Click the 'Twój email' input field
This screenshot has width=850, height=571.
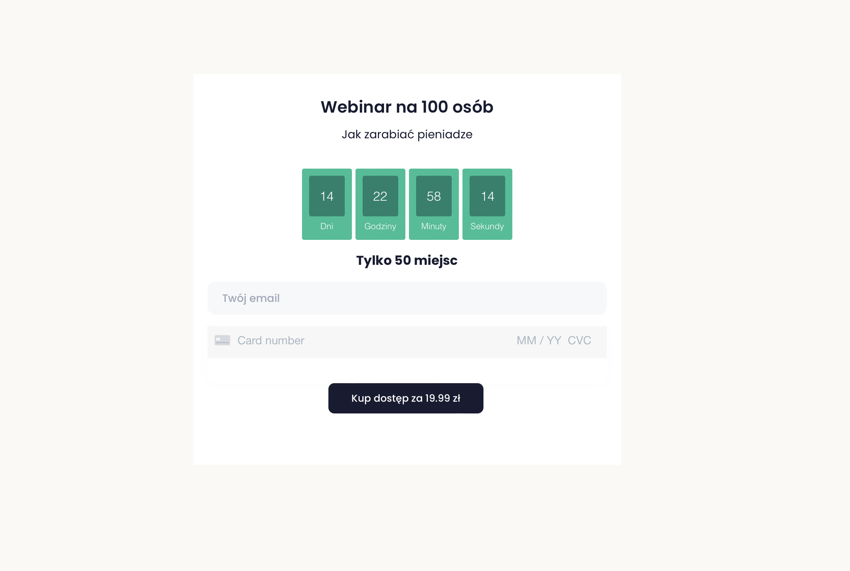[407, 298]
